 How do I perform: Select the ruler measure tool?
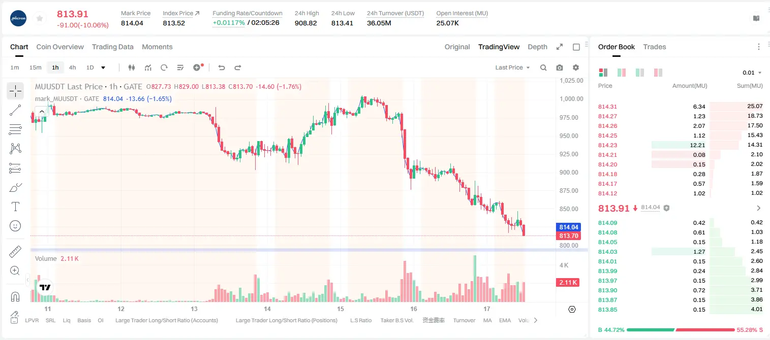pyautogui.click(x=15, y=252)
